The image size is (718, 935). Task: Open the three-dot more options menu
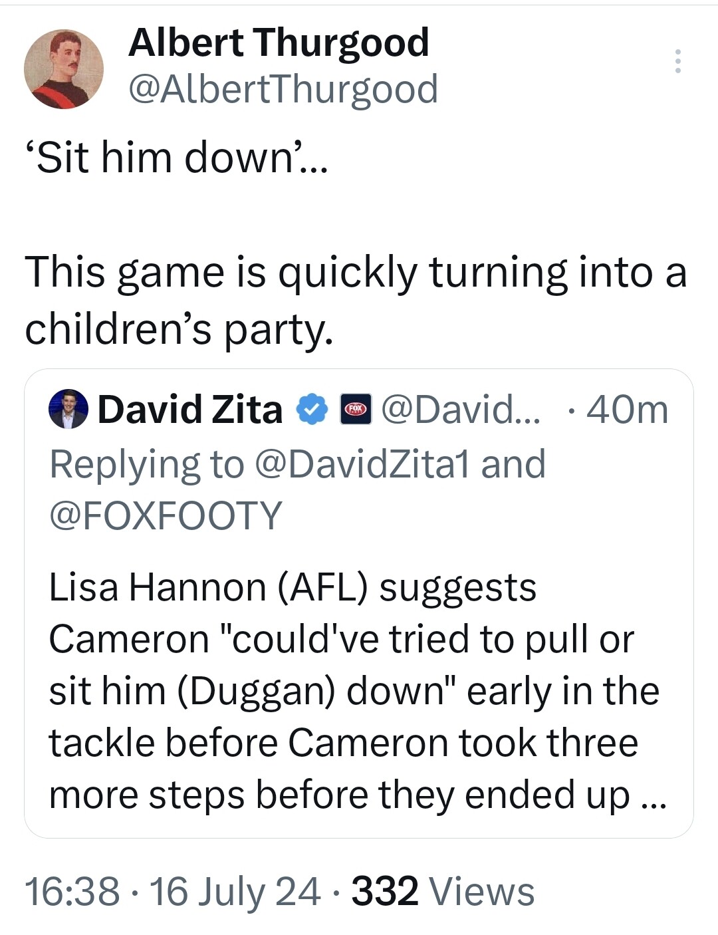pyautogui.click(x=677, y=61)
